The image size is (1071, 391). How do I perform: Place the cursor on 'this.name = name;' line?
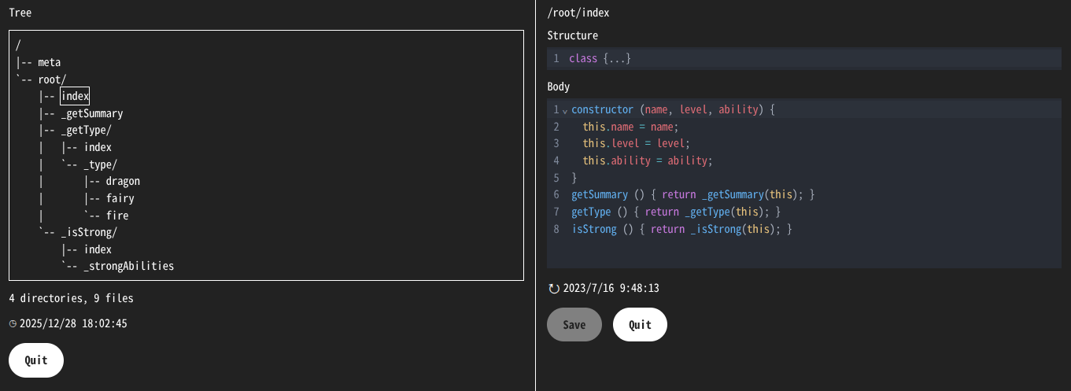coord(630,127)
